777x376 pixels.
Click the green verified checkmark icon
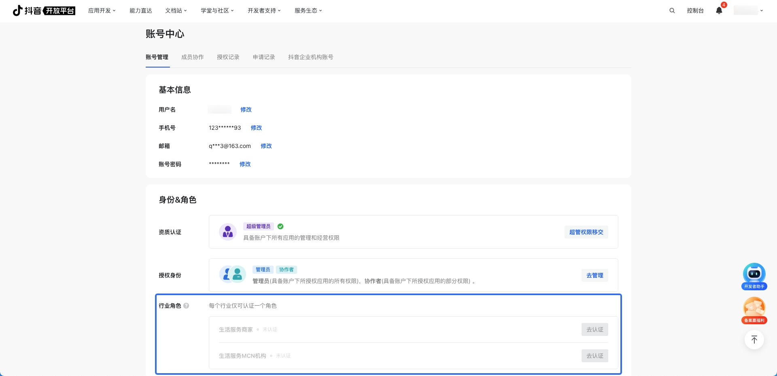coord(280,226)
